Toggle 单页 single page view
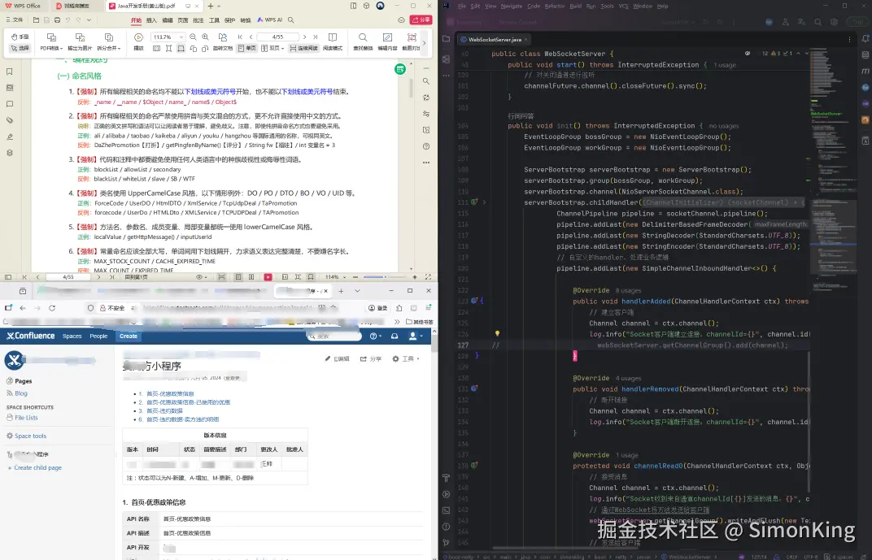 pos(247,48)
